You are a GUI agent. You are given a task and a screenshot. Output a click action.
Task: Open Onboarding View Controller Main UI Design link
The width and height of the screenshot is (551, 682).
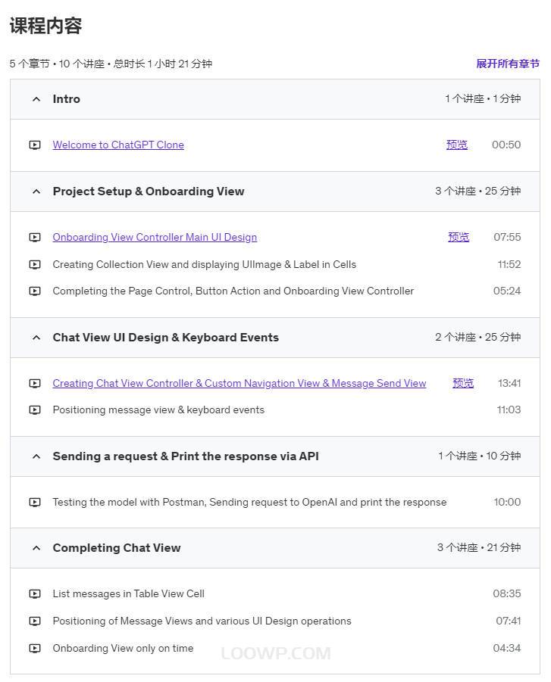[x=155, y=237]
